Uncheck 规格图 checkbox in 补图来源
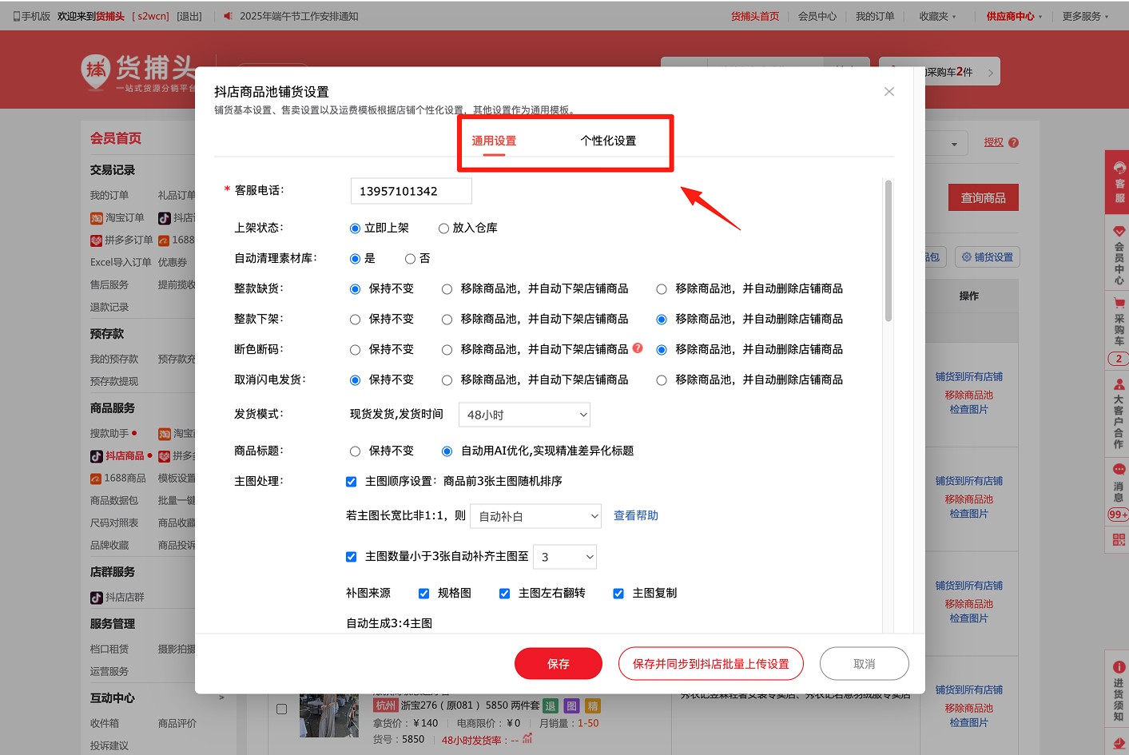Image resolution: width=1129 pixels, height=755 pixels. pyautogui.click(x=423, y=594)
